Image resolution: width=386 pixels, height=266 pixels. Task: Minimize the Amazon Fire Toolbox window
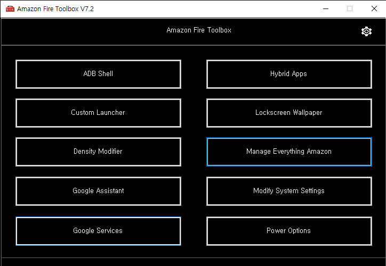click(x=326, y=9)
